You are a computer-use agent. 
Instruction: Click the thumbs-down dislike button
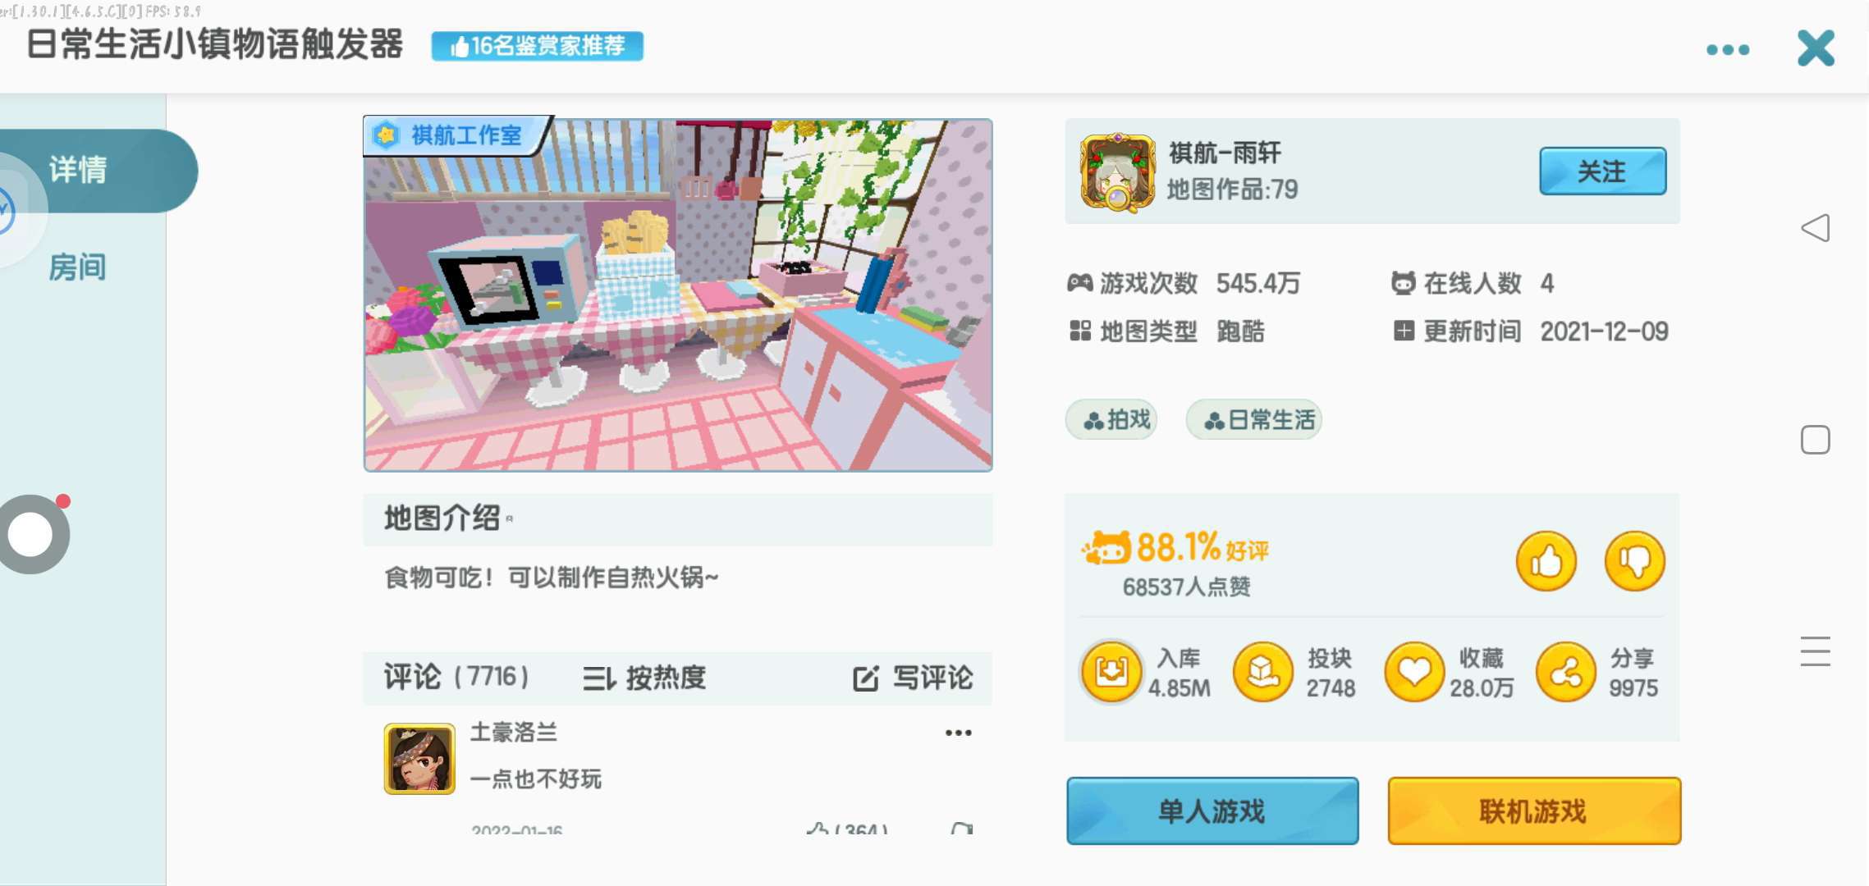[1634, 561]
